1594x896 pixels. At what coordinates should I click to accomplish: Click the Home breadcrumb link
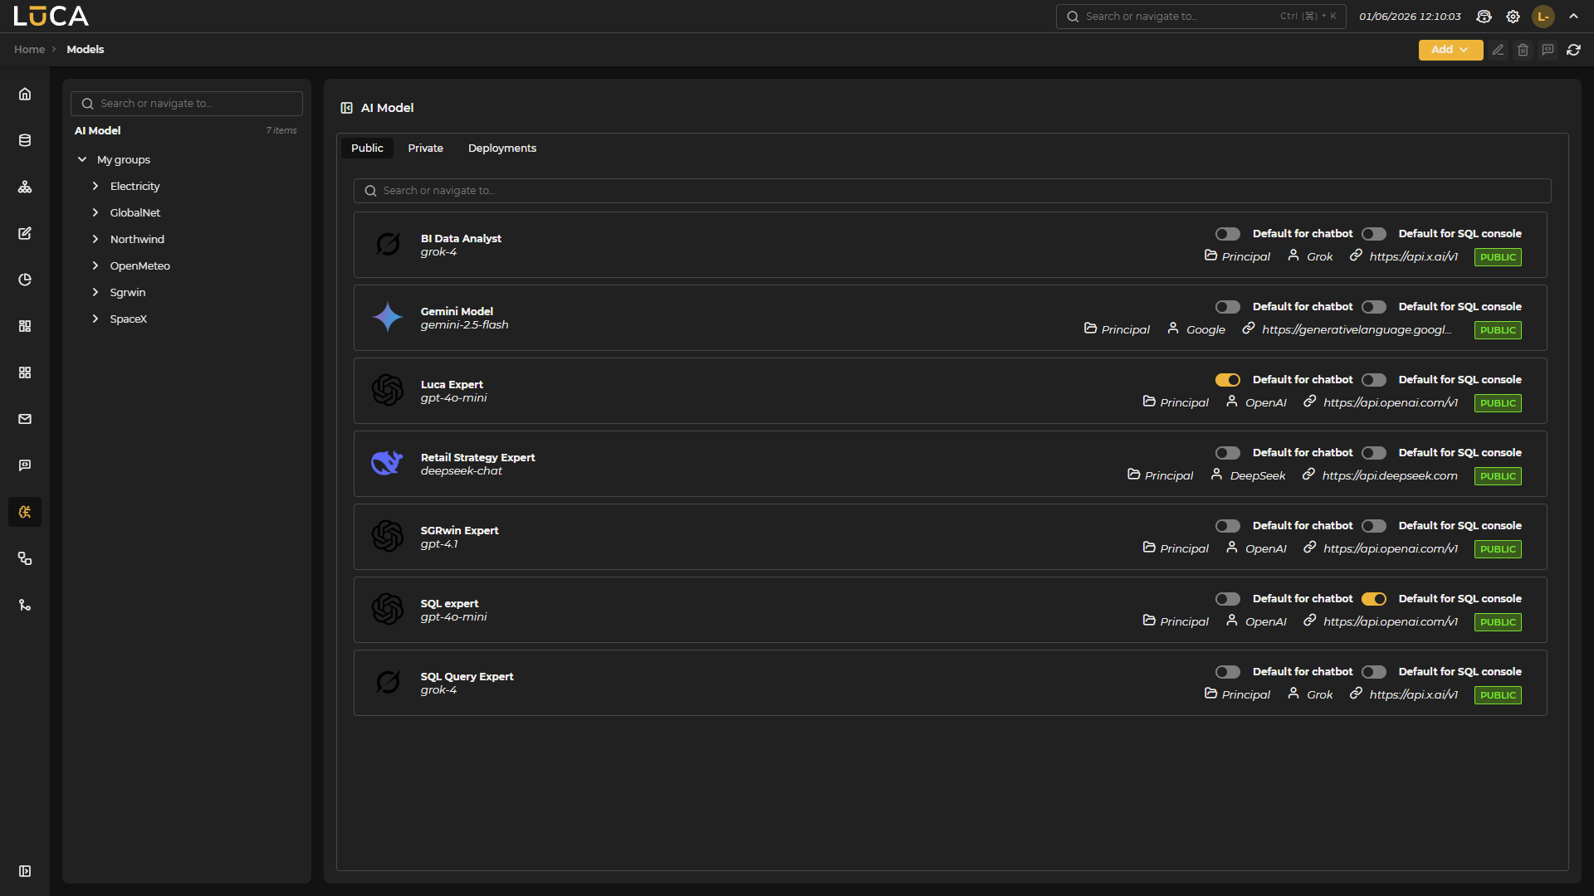tap(29, 50)
